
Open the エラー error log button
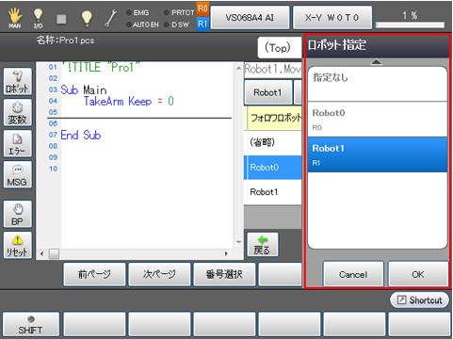coord(18,143)
